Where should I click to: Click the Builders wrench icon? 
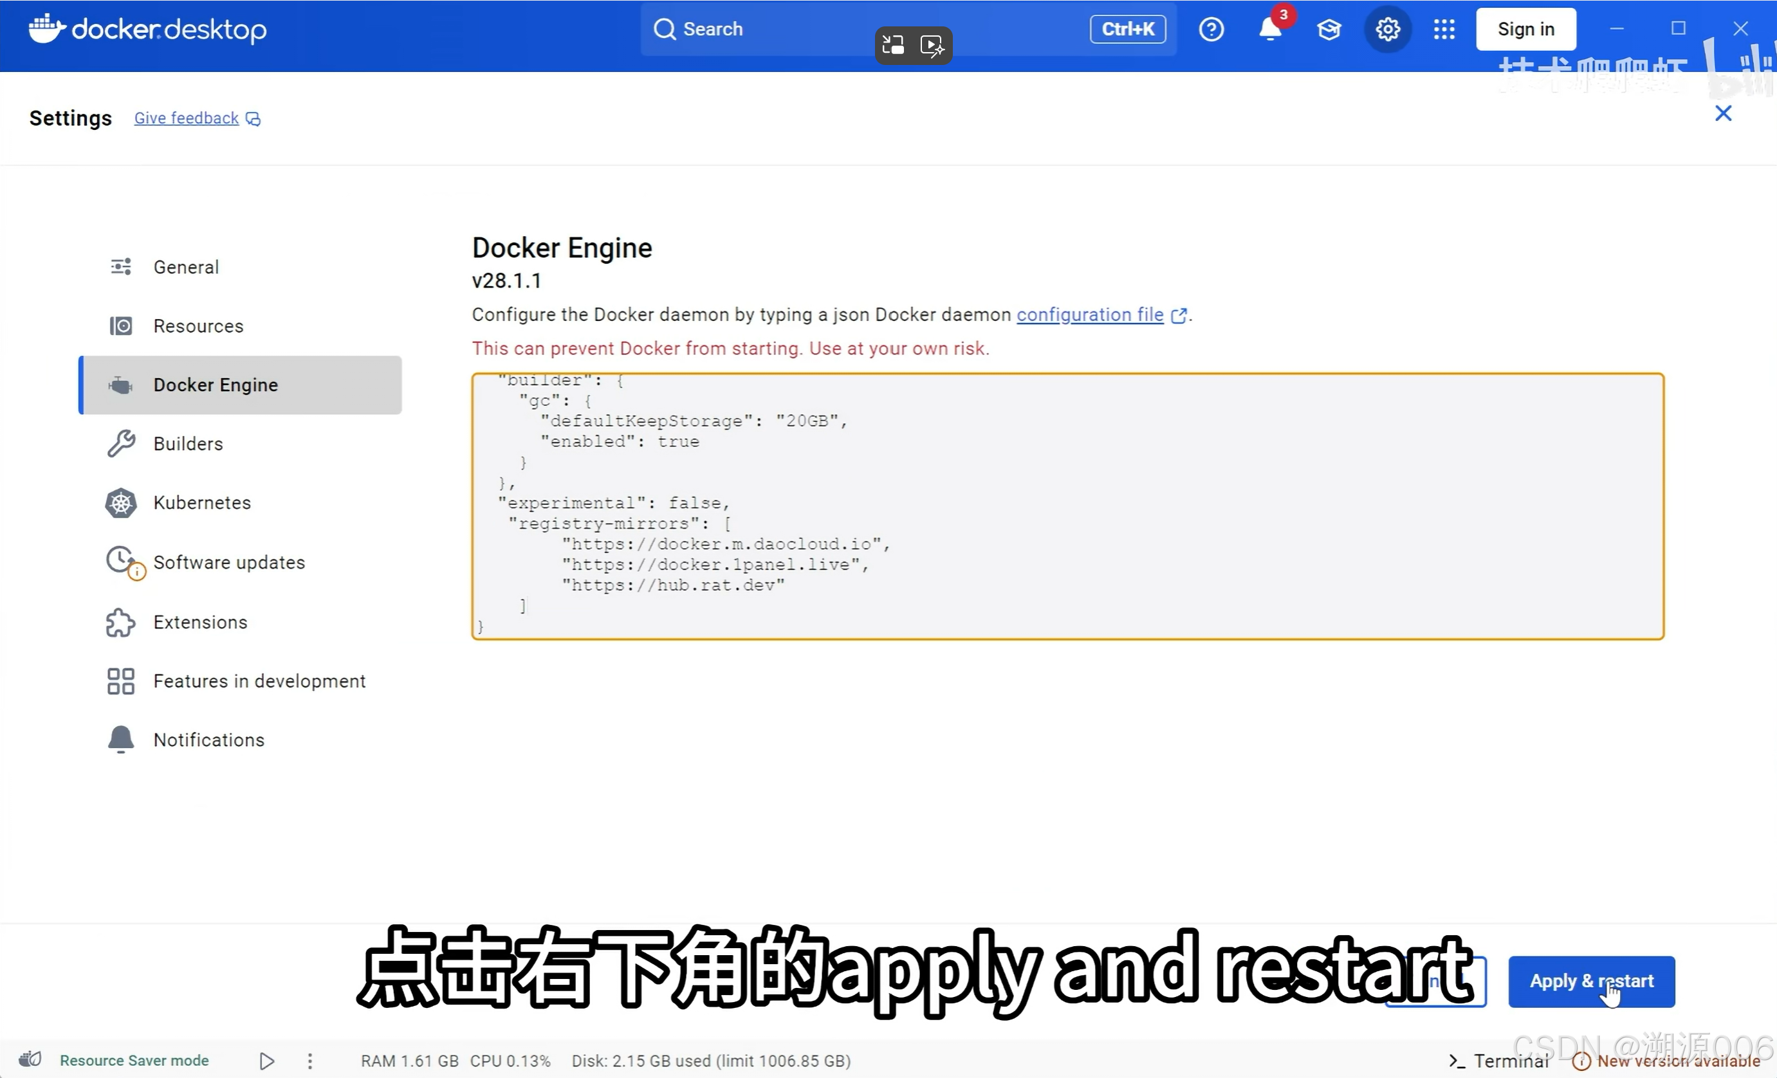pos(120,444)
